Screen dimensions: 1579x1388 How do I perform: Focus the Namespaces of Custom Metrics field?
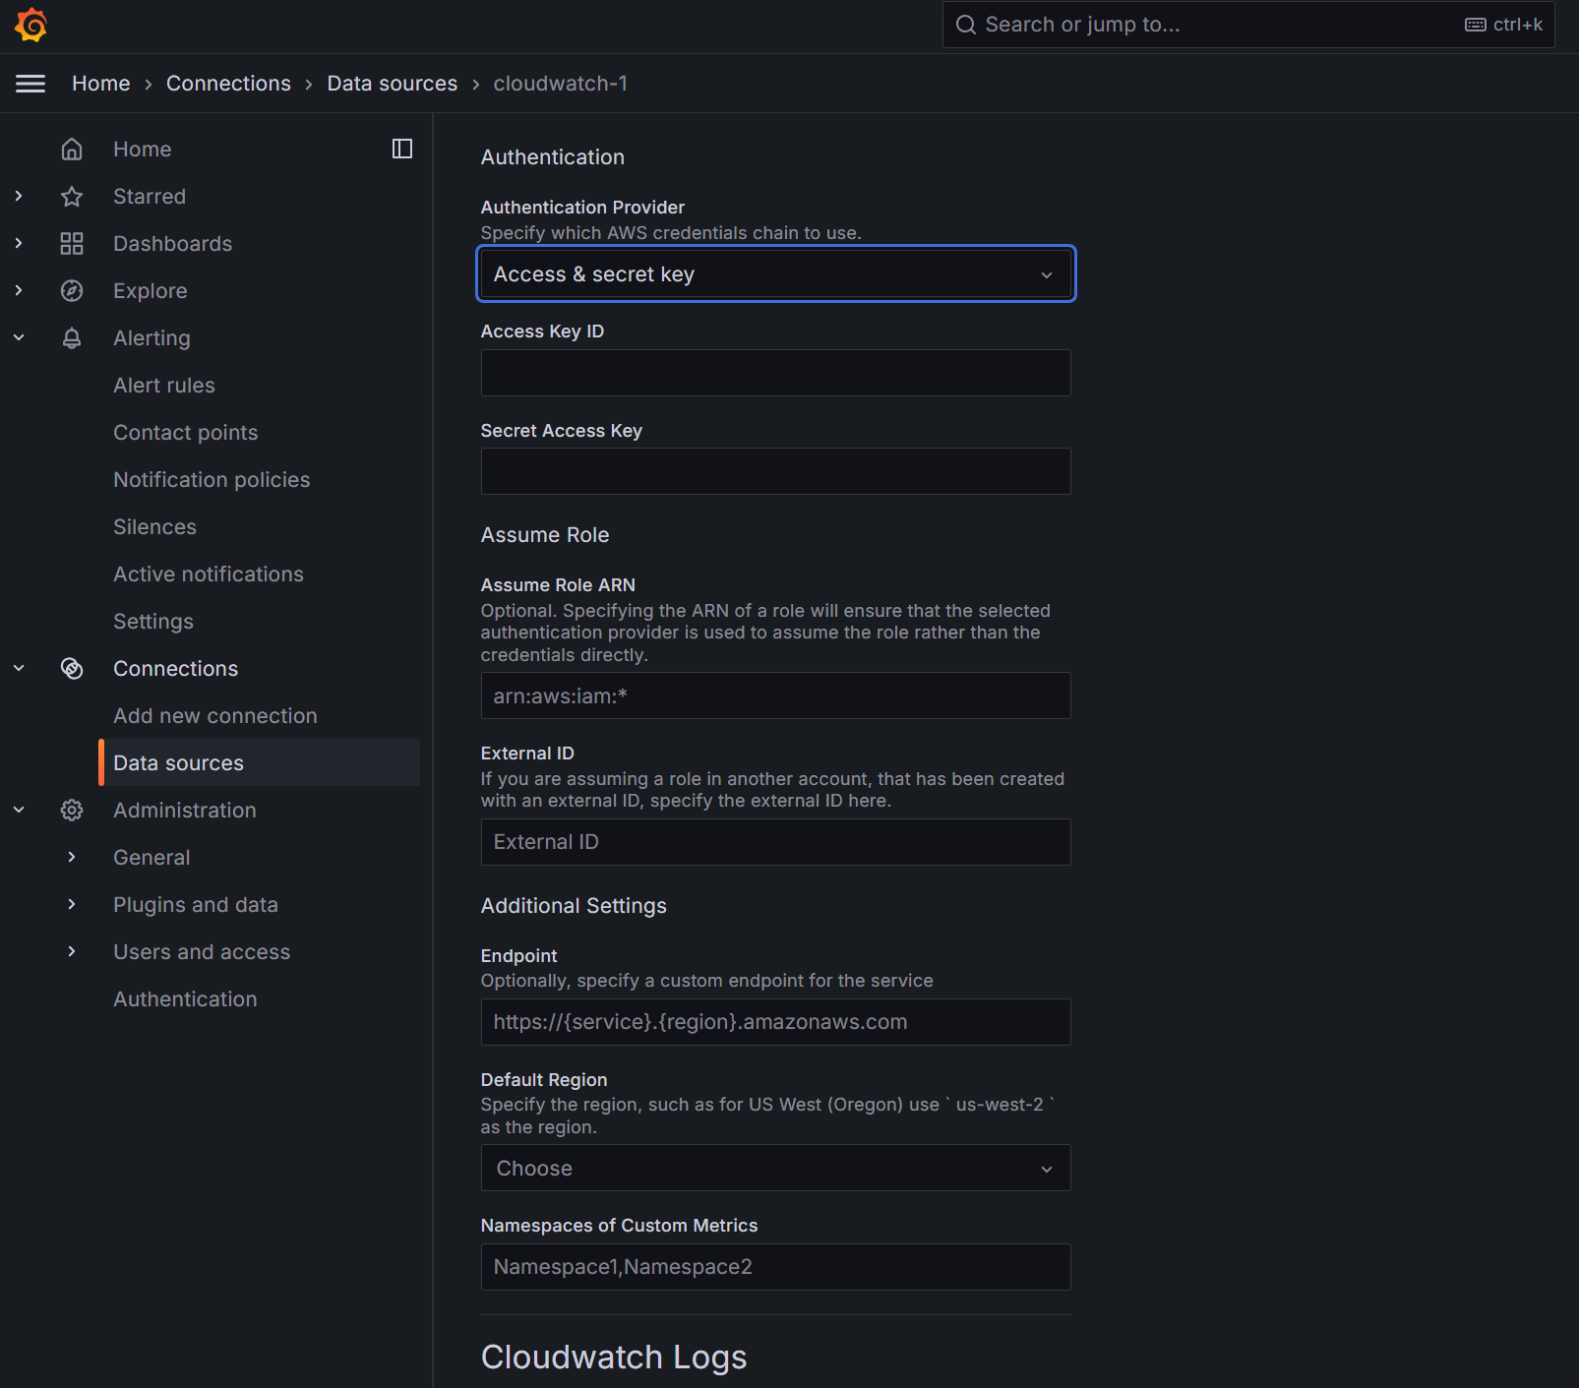click(775, 1267)
